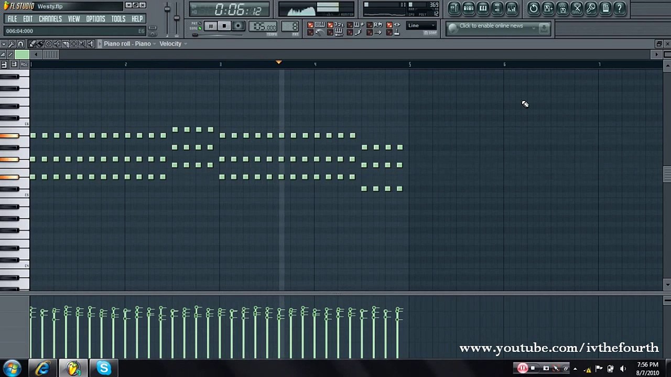
Task: Click the vertical scrollbar of piano roll
Action: [667, 175]
